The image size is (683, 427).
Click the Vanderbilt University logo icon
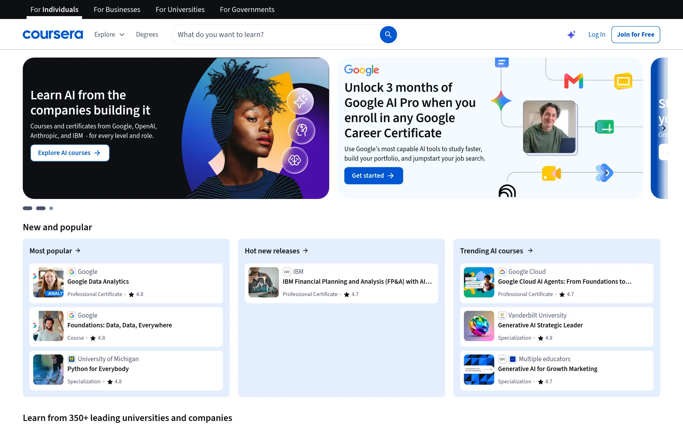(502, 315)
